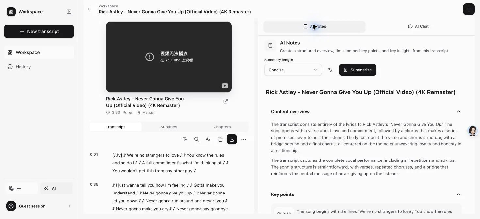Collapse the Key points section
This screenshot has height=219, width=480.
pyautogui.click(x=459, y=194)
